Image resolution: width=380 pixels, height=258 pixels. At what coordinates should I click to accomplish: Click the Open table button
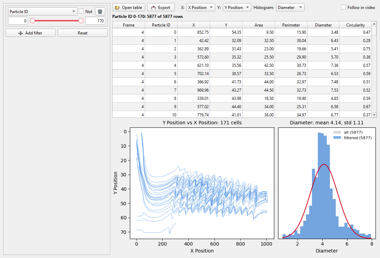pyautogui.click(x=129, y=7)
